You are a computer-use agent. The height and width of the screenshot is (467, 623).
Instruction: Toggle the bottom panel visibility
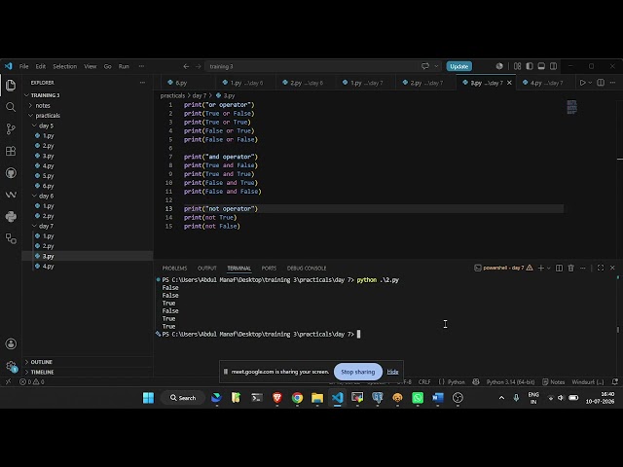(541, 66)
